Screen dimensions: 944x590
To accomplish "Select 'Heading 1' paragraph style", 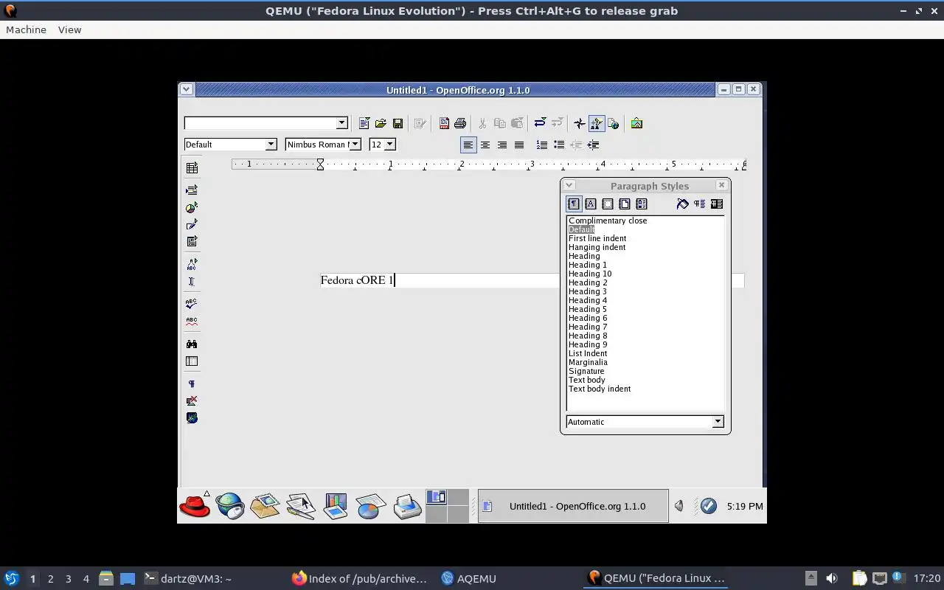I will pyautogui.click(x=588, y=265).
